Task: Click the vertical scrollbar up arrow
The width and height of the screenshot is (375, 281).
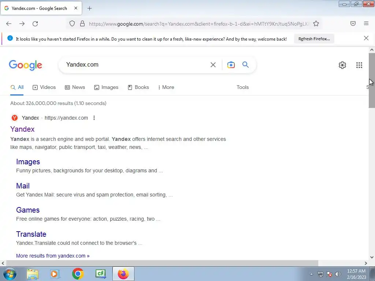Action: 372,50
